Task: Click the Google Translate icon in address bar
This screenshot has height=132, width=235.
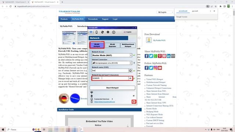Action: click(208, 7)
